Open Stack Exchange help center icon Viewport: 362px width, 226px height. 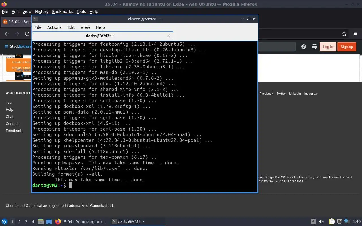[x=303, y=47]
